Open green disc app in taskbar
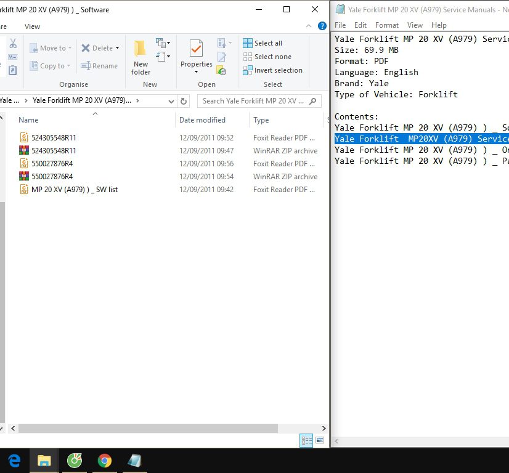Viewport: 509px width, 473px height. pos(75,461)
